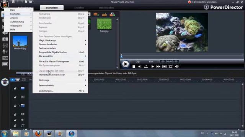
Task: Open the audio mixing room music-note icon
Action: [x=5, y=45]
